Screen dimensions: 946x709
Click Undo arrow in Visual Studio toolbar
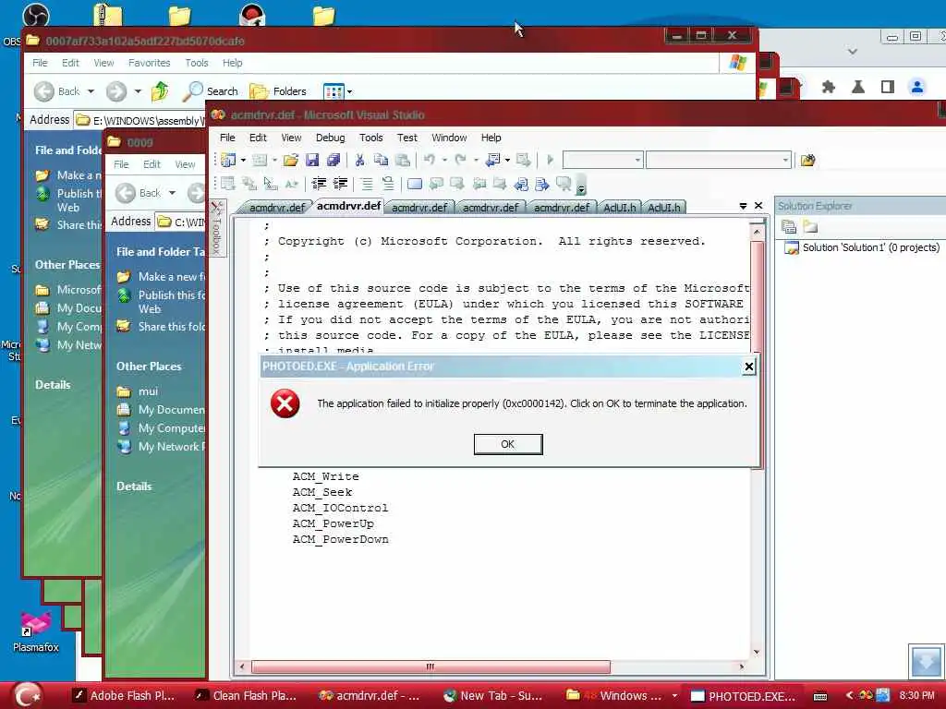click(430, 160)
